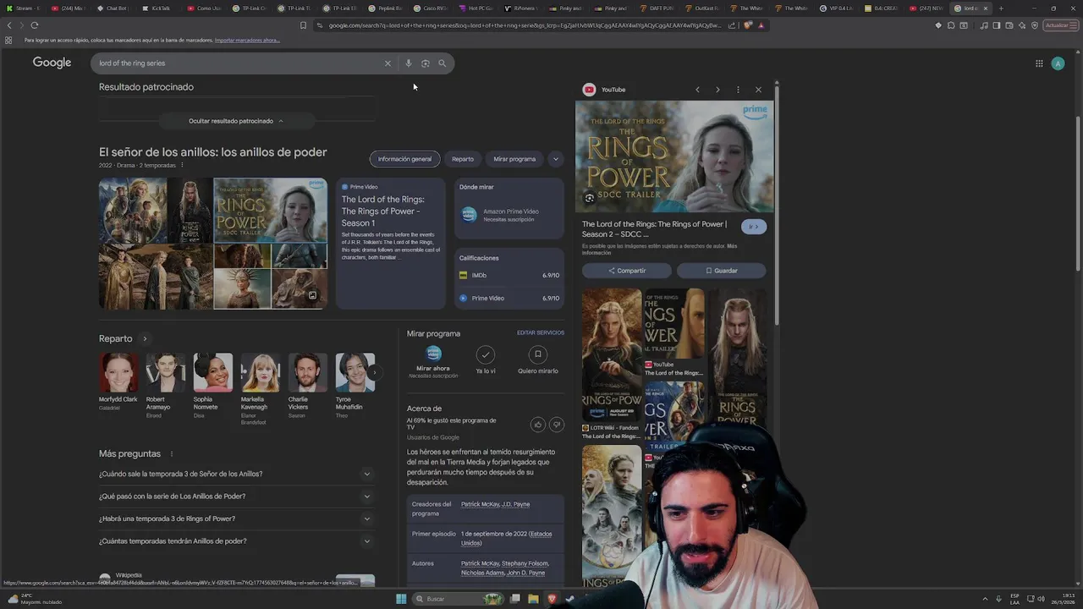Open File Explorer from the taskbar

[x=533, y=599]
